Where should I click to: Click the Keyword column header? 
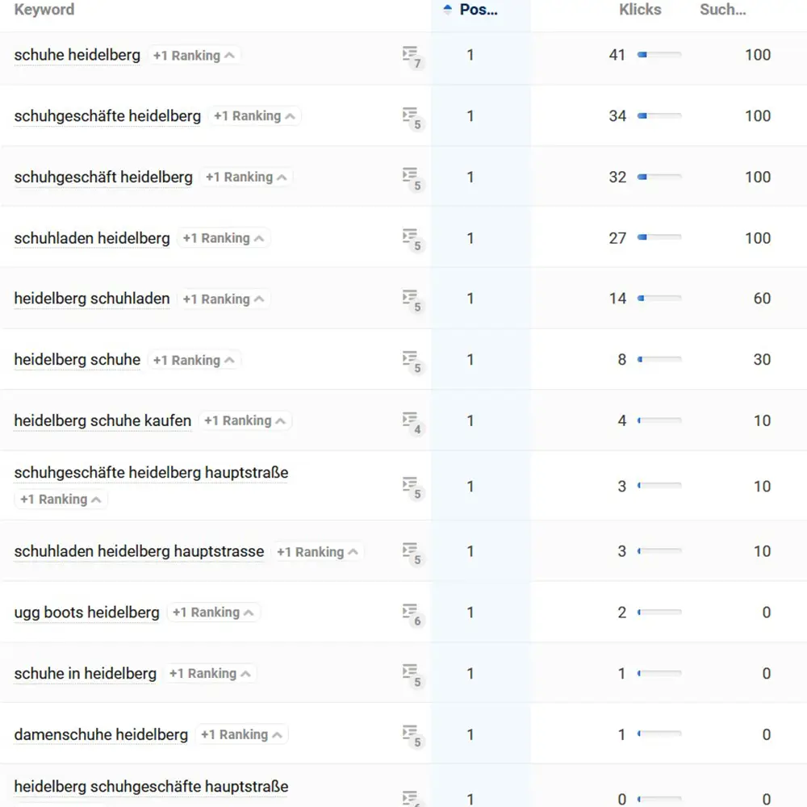[44, 10]
